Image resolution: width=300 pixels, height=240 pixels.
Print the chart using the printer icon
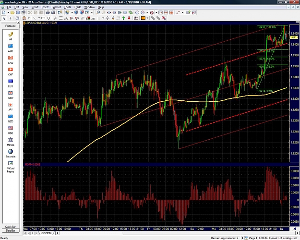click(48, 12)
